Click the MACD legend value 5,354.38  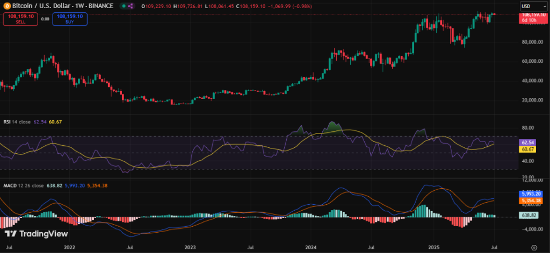pos(97,185)
